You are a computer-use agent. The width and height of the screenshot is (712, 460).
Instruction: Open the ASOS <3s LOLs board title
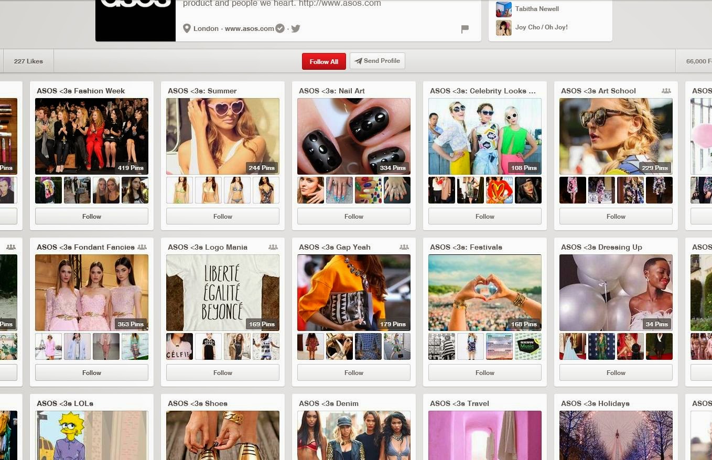click(65, 403)
